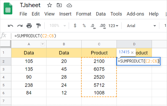Format as percent
This screenshot has height=106, width=167.
84,26
